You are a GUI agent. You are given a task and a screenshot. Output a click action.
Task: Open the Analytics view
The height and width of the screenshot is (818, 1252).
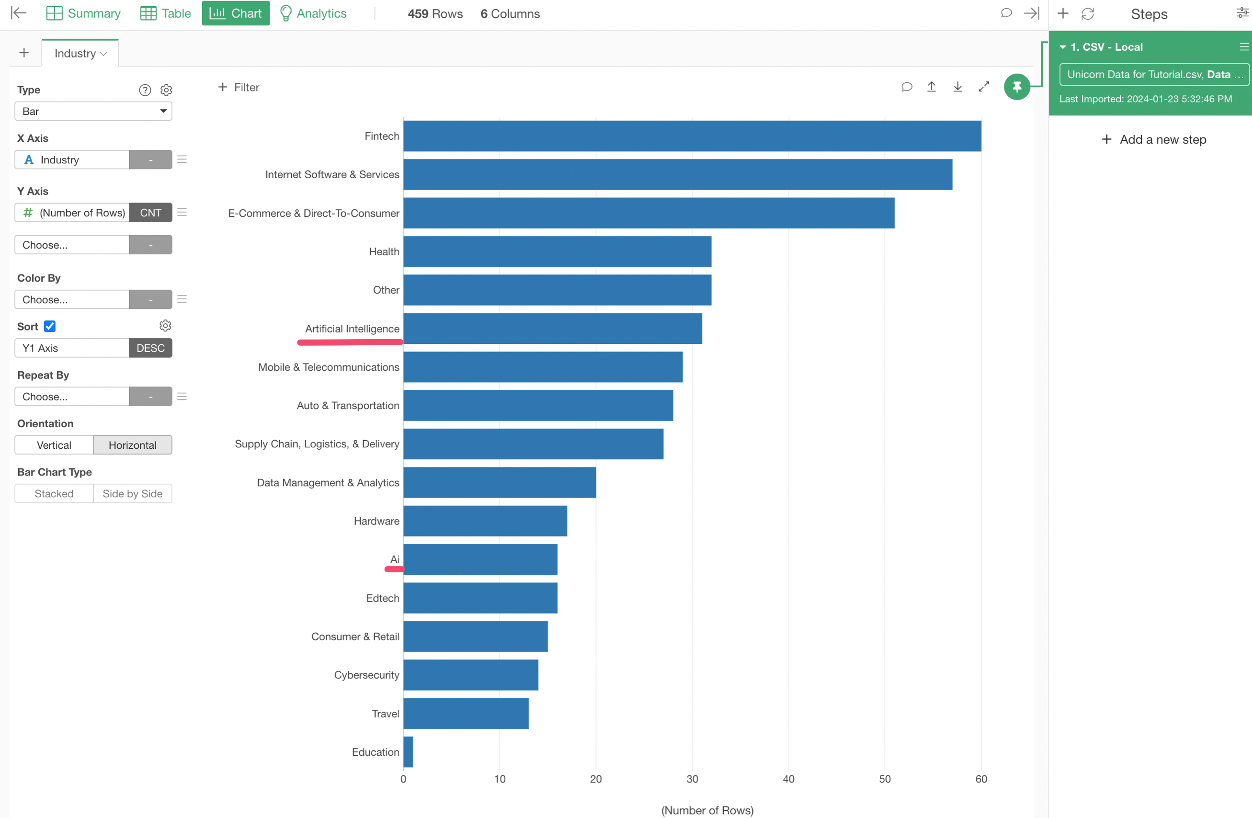(314, 13)
